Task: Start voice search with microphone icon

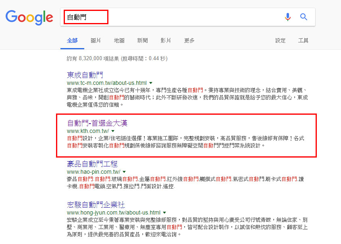Action: pos(287,17)
